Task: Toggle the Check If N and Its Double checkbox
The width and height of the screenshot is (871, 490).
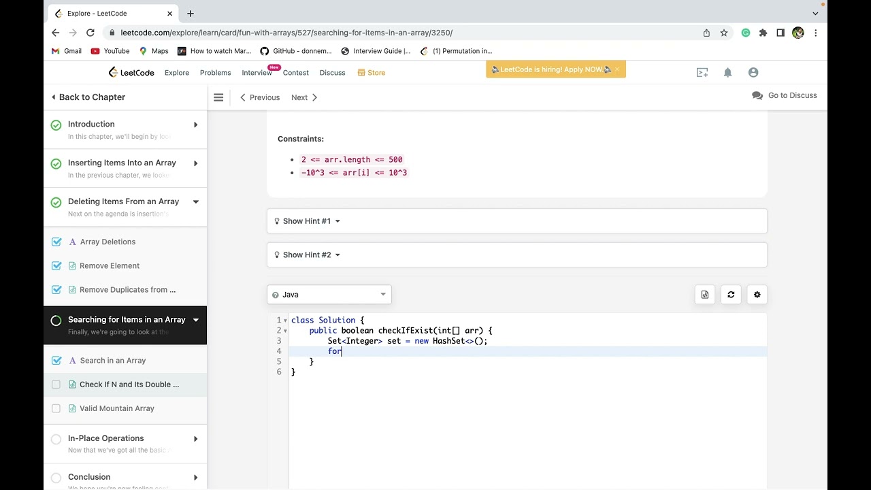Action: 56,385
